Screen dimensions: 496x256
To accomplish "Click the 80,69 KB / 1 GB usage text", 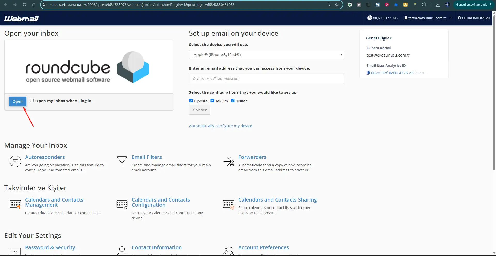I will [385, 18].
